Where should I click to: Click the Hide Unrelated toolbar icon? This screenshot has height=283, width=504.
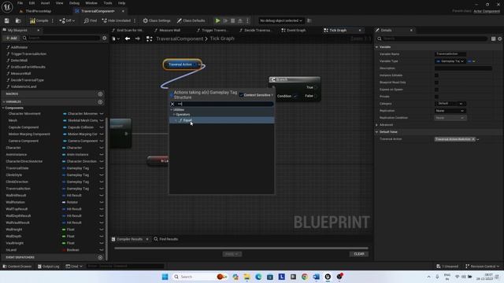click(117, 20)
